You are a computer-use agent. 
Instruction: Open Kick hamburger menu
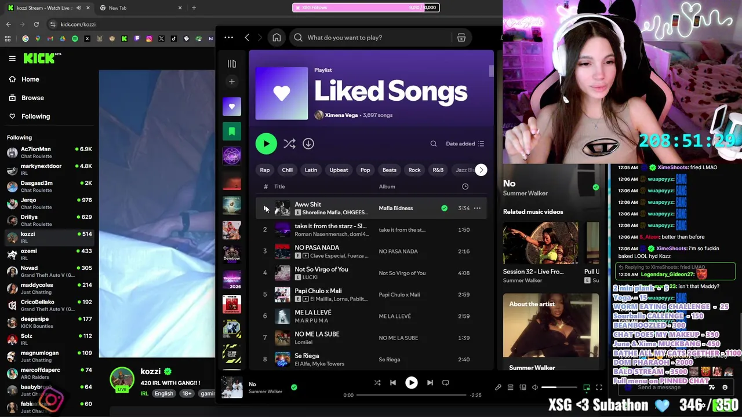click(x=12, y=58)
